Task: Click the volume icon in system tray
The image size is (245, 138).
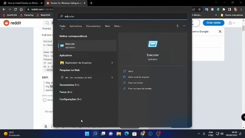Action: pyautogui.click(x=222, y=134)
